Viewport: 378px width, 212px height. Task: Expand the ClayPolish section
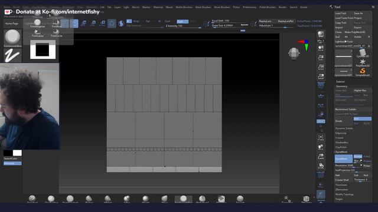tap(341, 147)
